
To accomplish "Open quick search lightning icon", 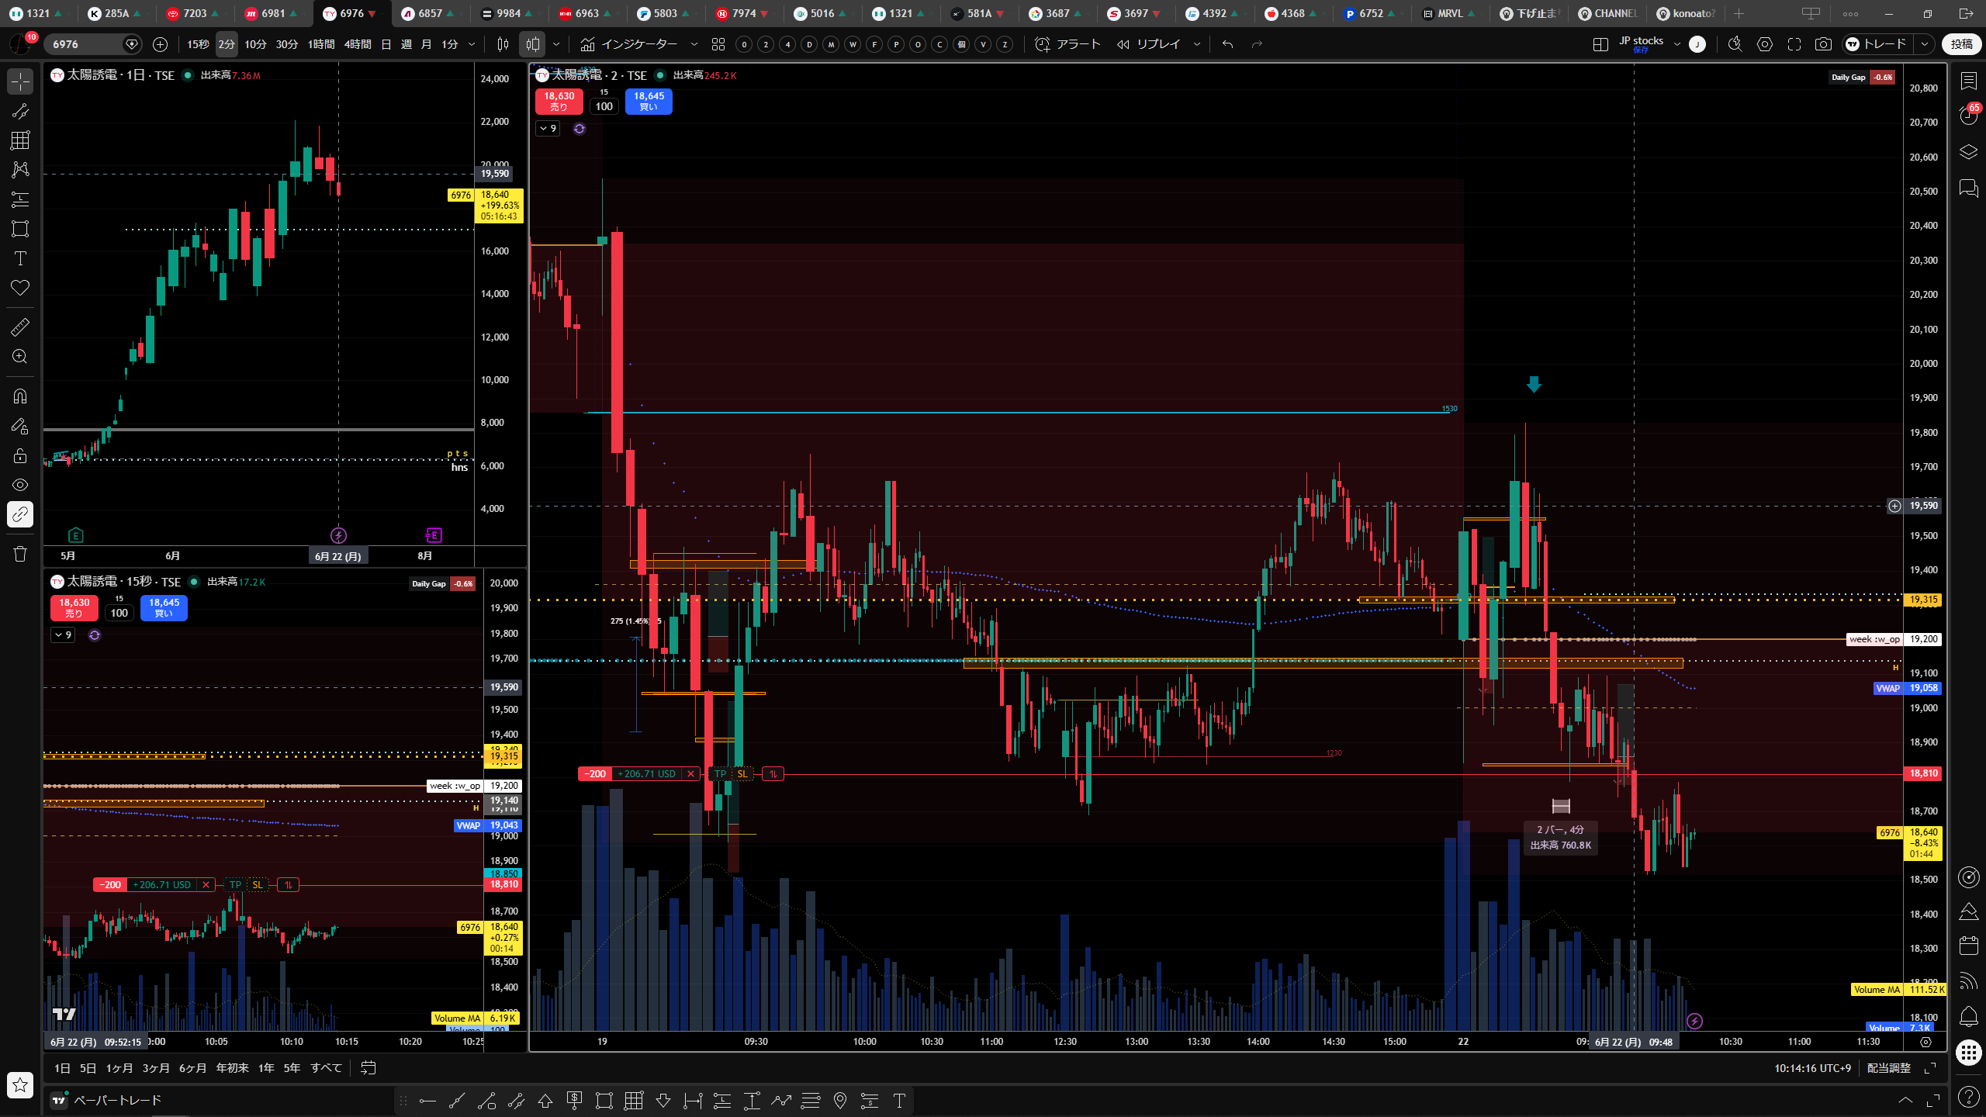I will pos(1735,44).
